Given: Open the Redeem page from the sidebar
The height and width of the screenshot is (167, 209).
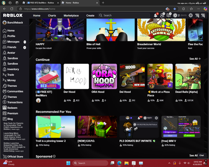Looking at the screenshot, I should [x=10, y=108].
